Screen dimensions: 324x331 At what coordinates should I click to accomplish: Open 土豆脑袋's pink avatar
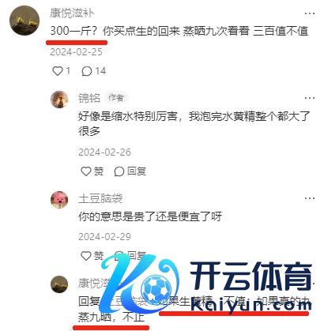pyautogui.click(x=59, y=200)
